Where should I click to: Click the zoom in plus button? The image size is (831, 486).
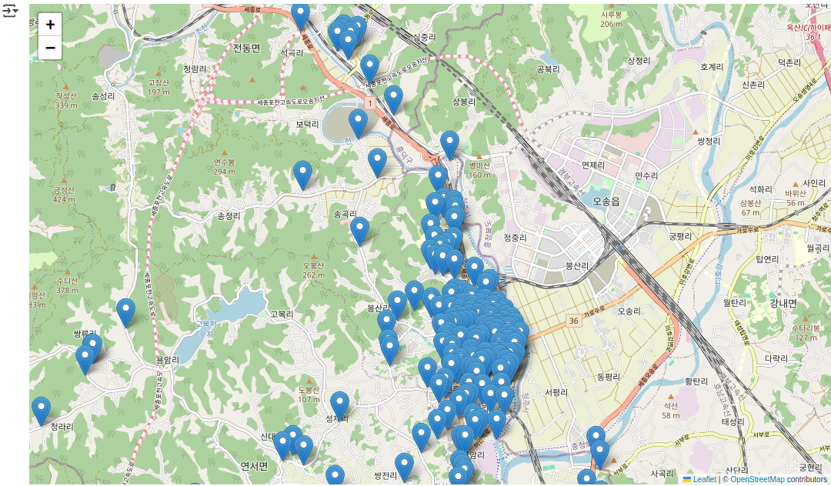tap(50, 25)
